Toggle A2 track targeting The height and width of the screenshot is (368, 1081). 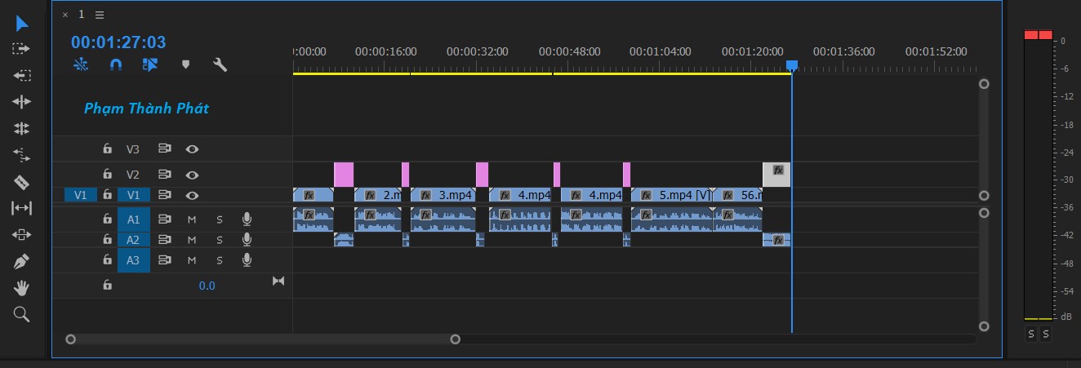click(133, 239)
